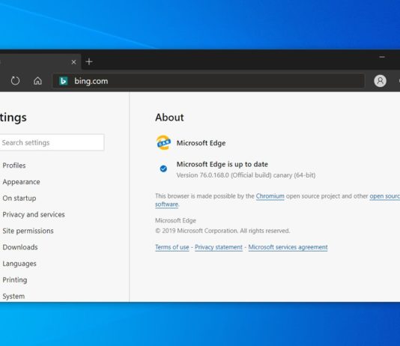
Task: Open Privacy and services settings
Action: coord(34,214)
